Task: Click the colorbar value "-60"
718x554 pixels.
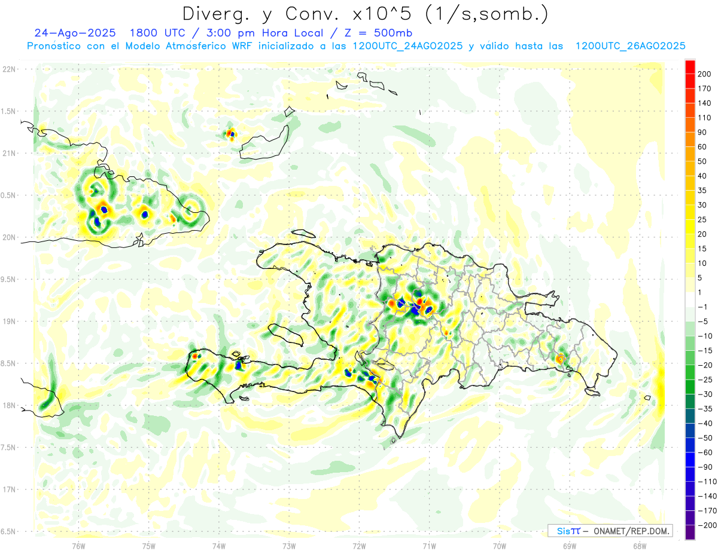Action: click(x=705, y=452)
